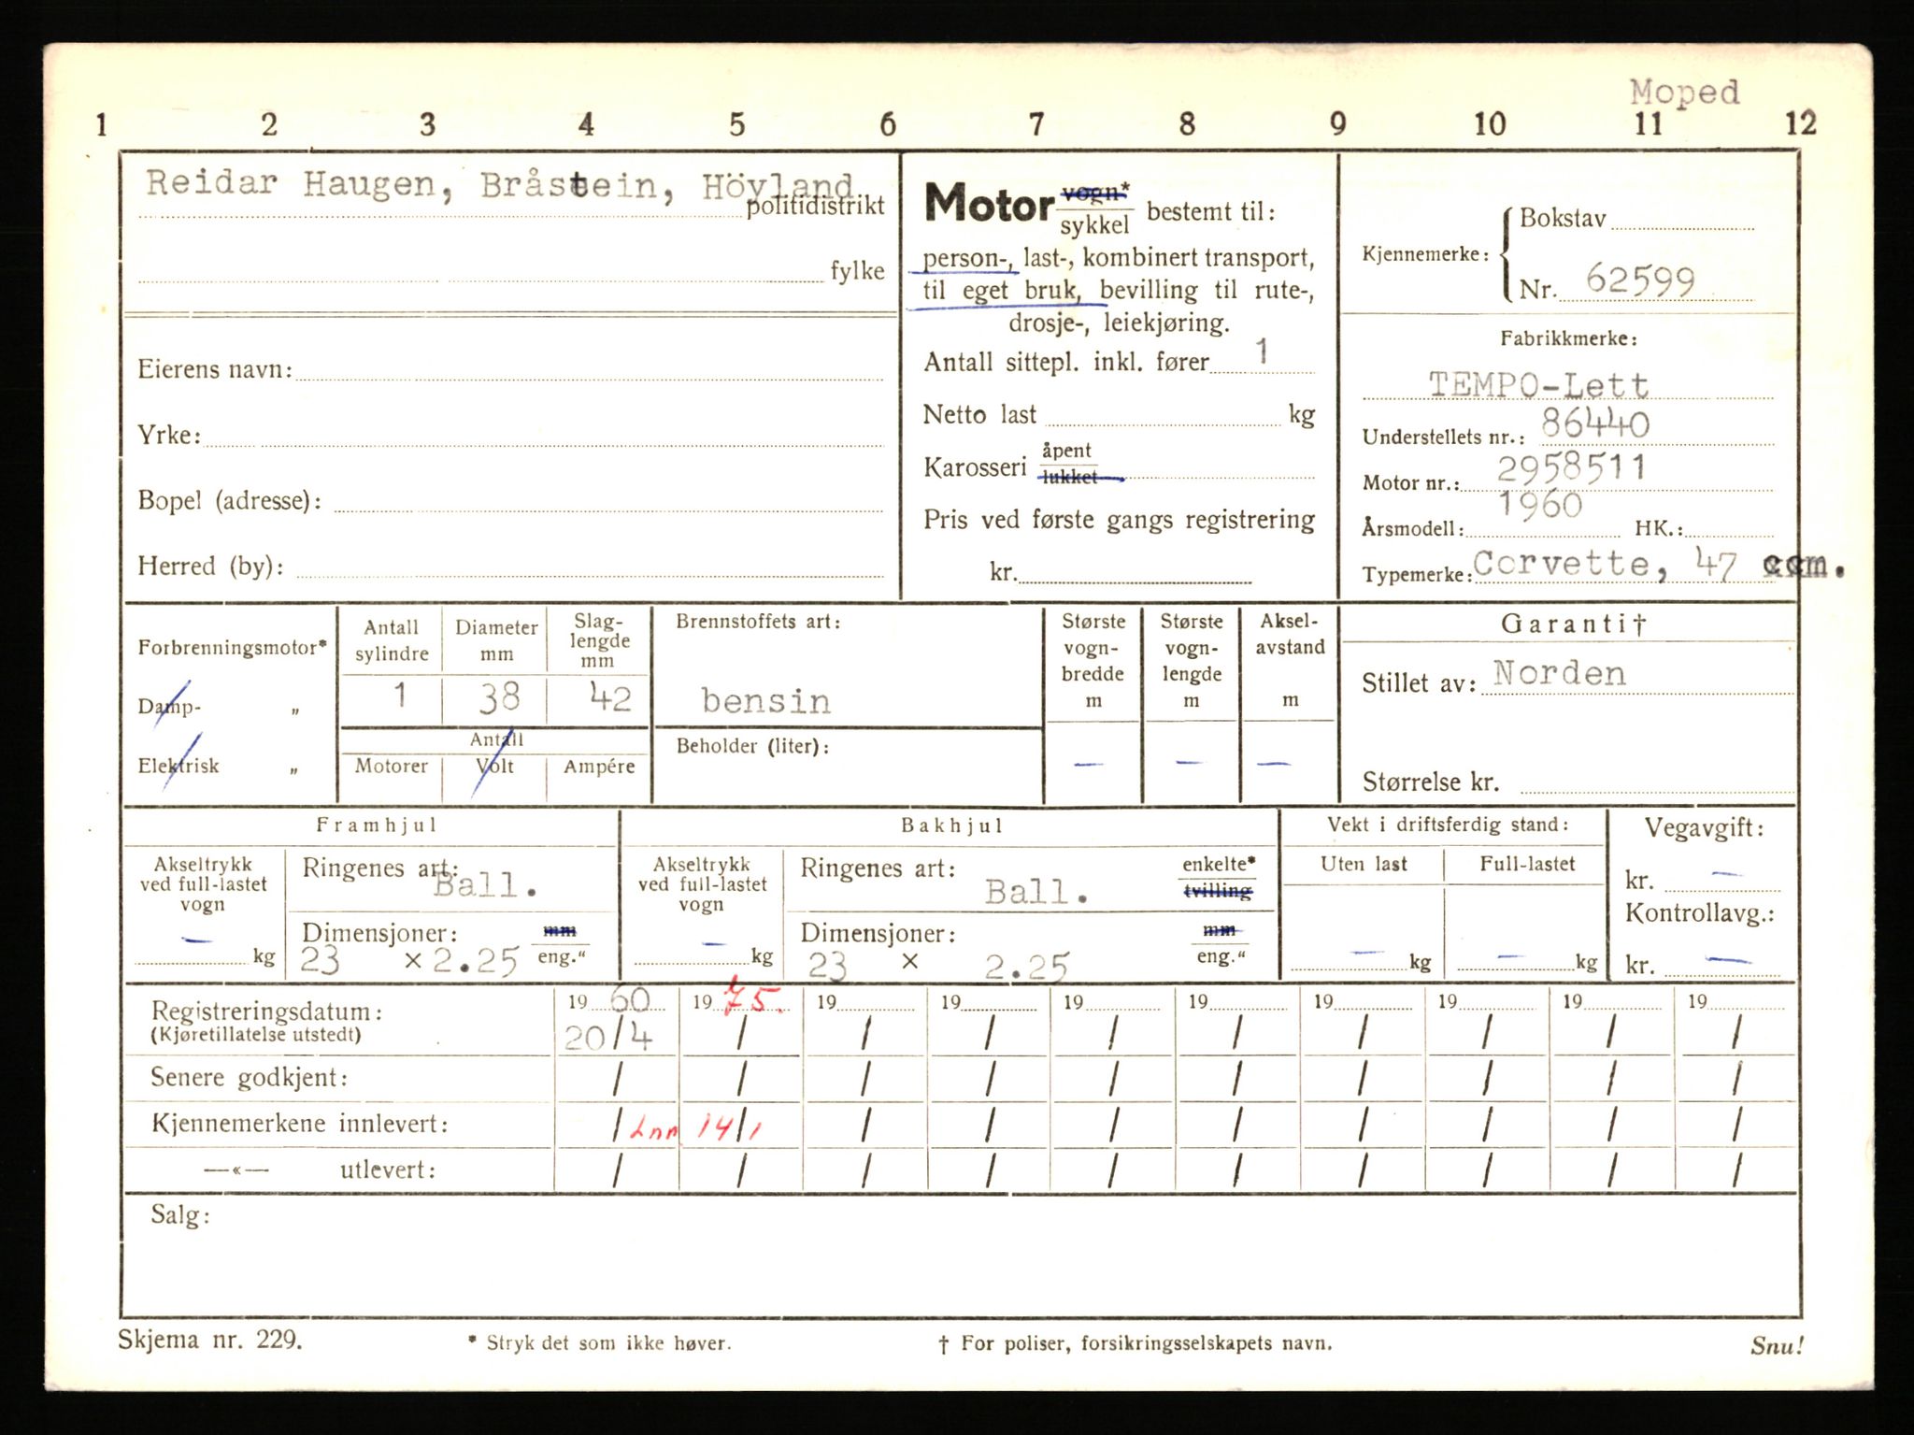Select 'Vegavgift:' label

1705,827
